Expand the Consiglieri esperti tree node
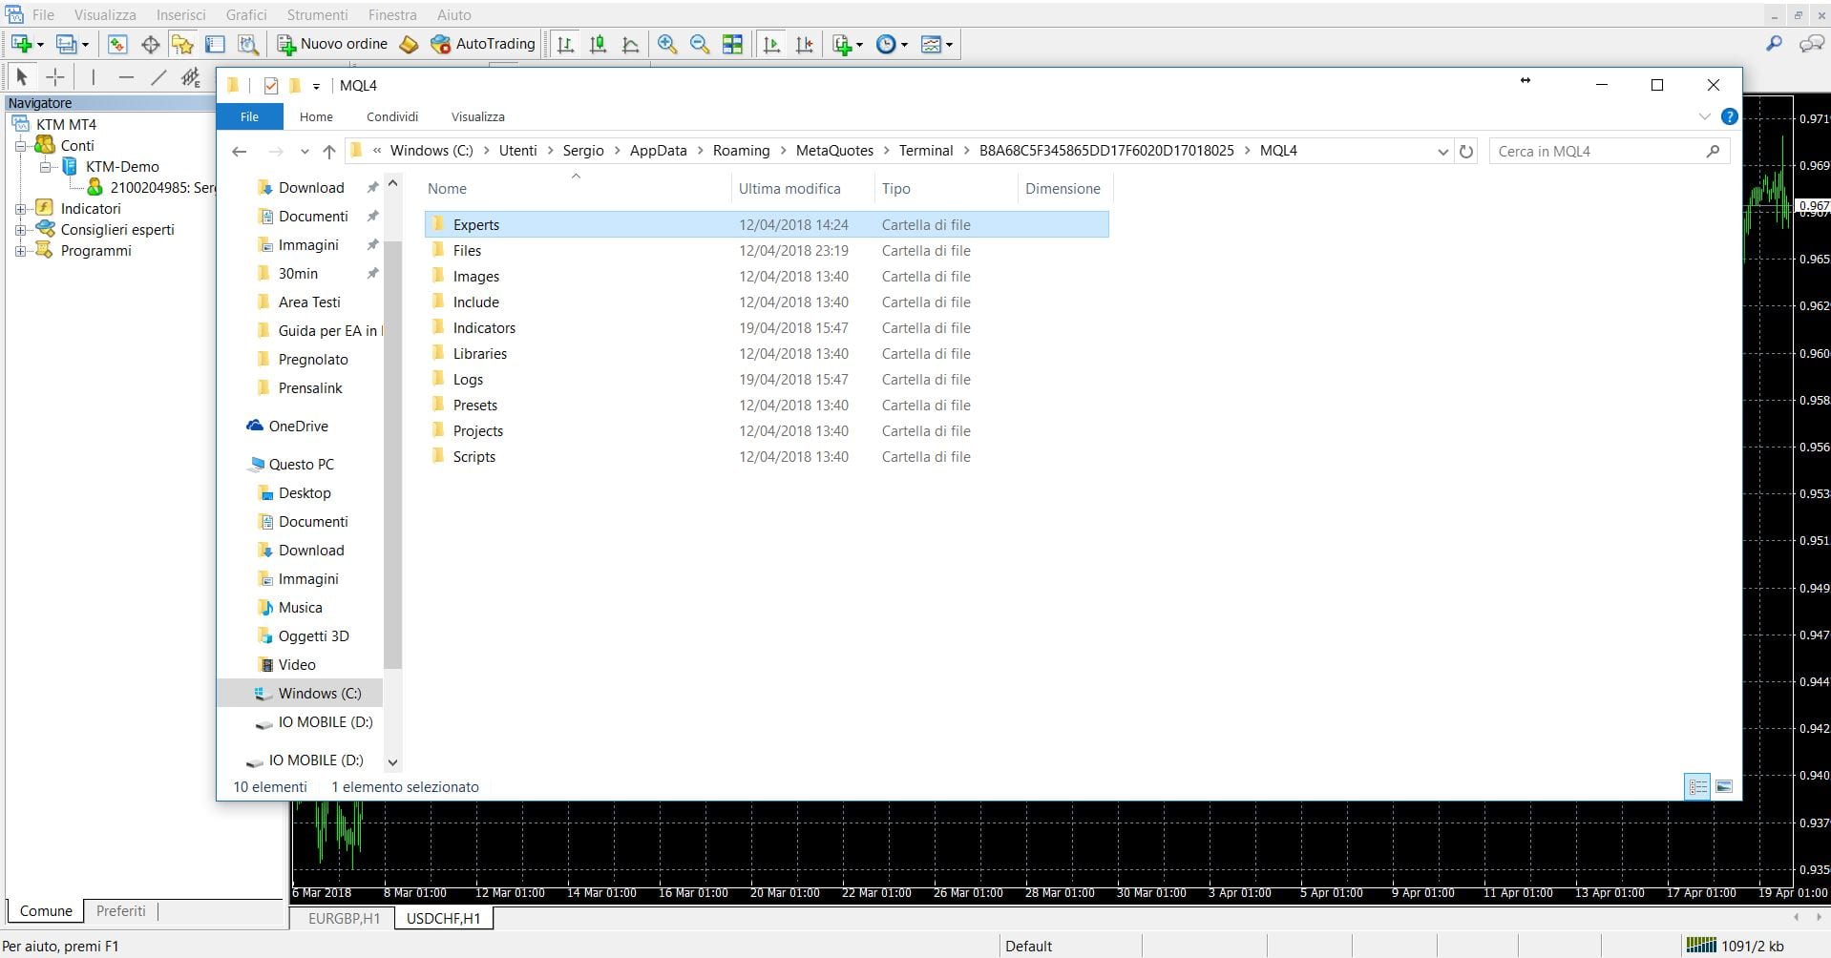 coord(20,230)
